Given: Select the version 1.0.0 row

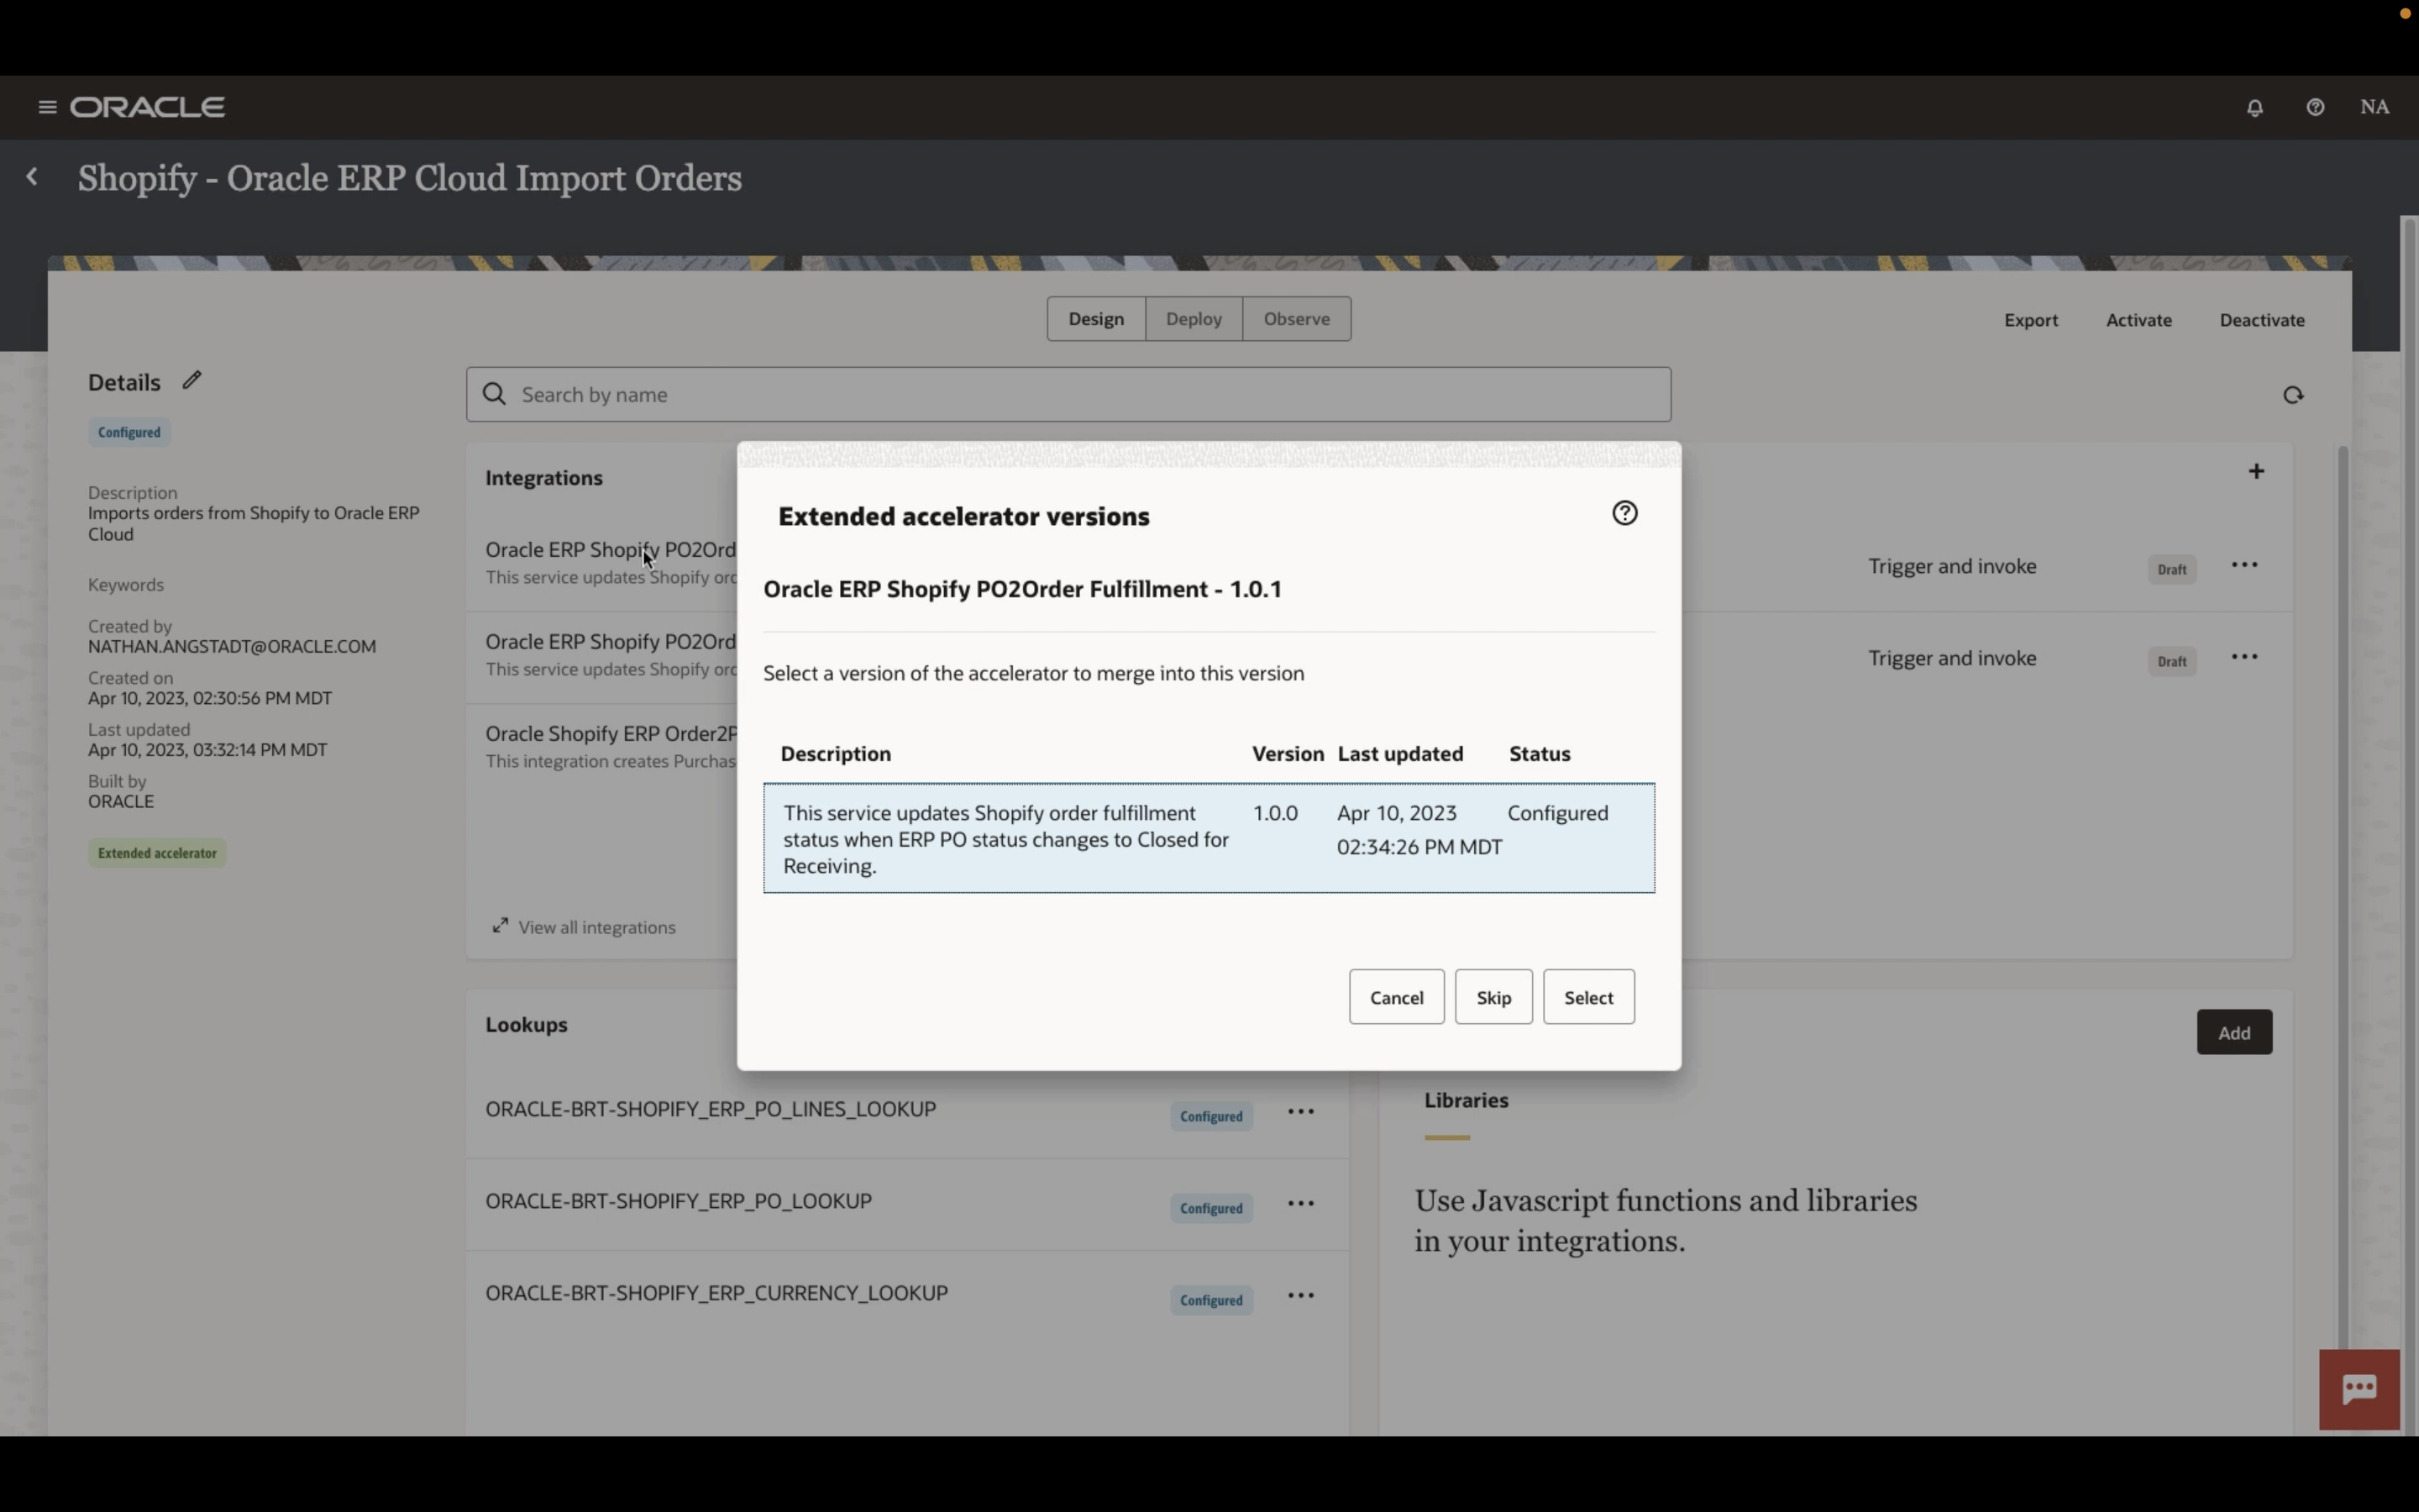Looking at the screenshot, I should pos(1209,838).
